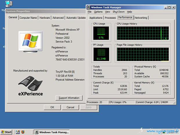
Task: Click the 1.00 GB of RAM text
Action: point(64,76)
